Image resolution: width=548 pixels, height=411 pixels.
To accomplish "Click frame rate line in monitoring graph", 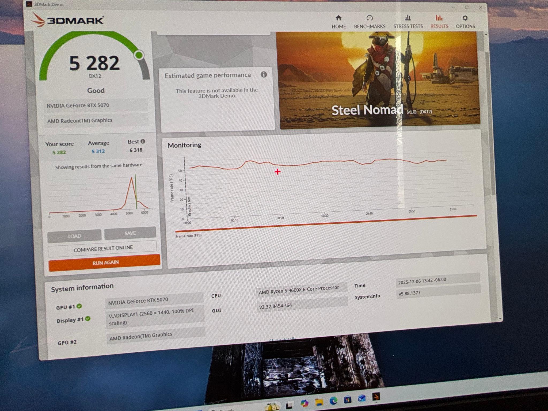I will [x=318, y=162].
